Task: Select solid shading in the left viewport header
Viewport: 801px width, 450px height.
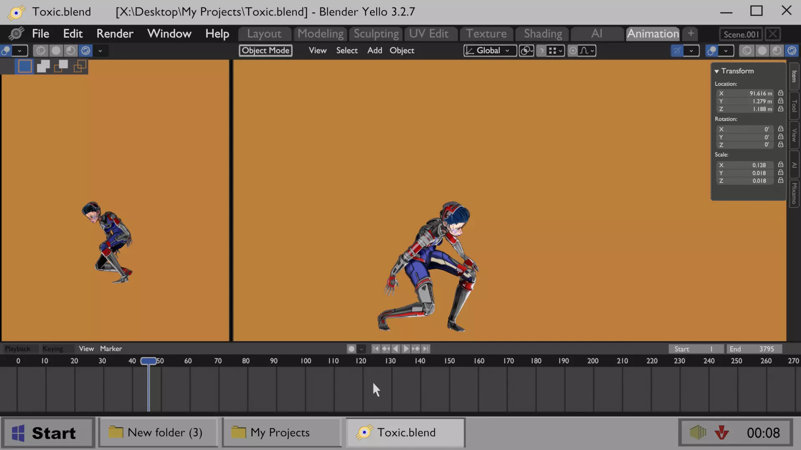Action: click(x=55, y=51)
